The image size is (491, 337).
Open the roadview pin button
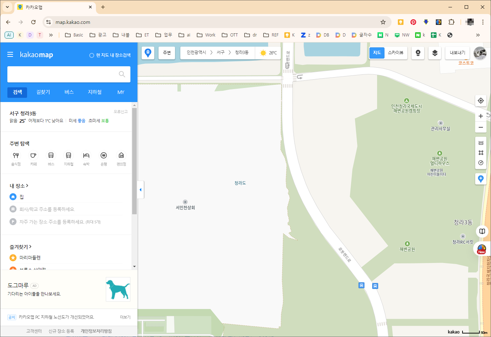pyautogui.click(x=418, y=53)
